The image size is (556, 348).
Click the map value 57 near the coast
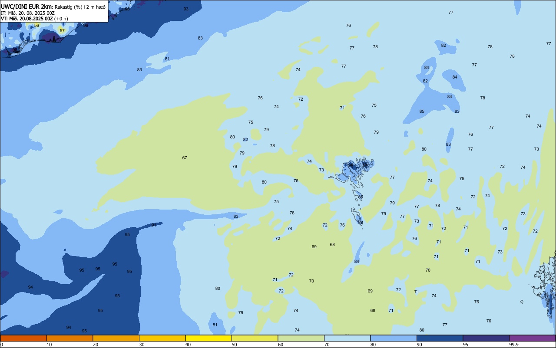62,31
